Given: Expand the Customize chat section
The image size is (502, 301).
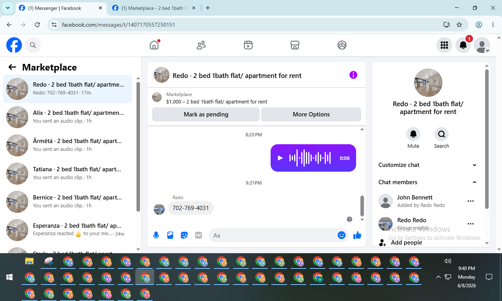Looking at the screenshot, I should (x=428, y=165).
